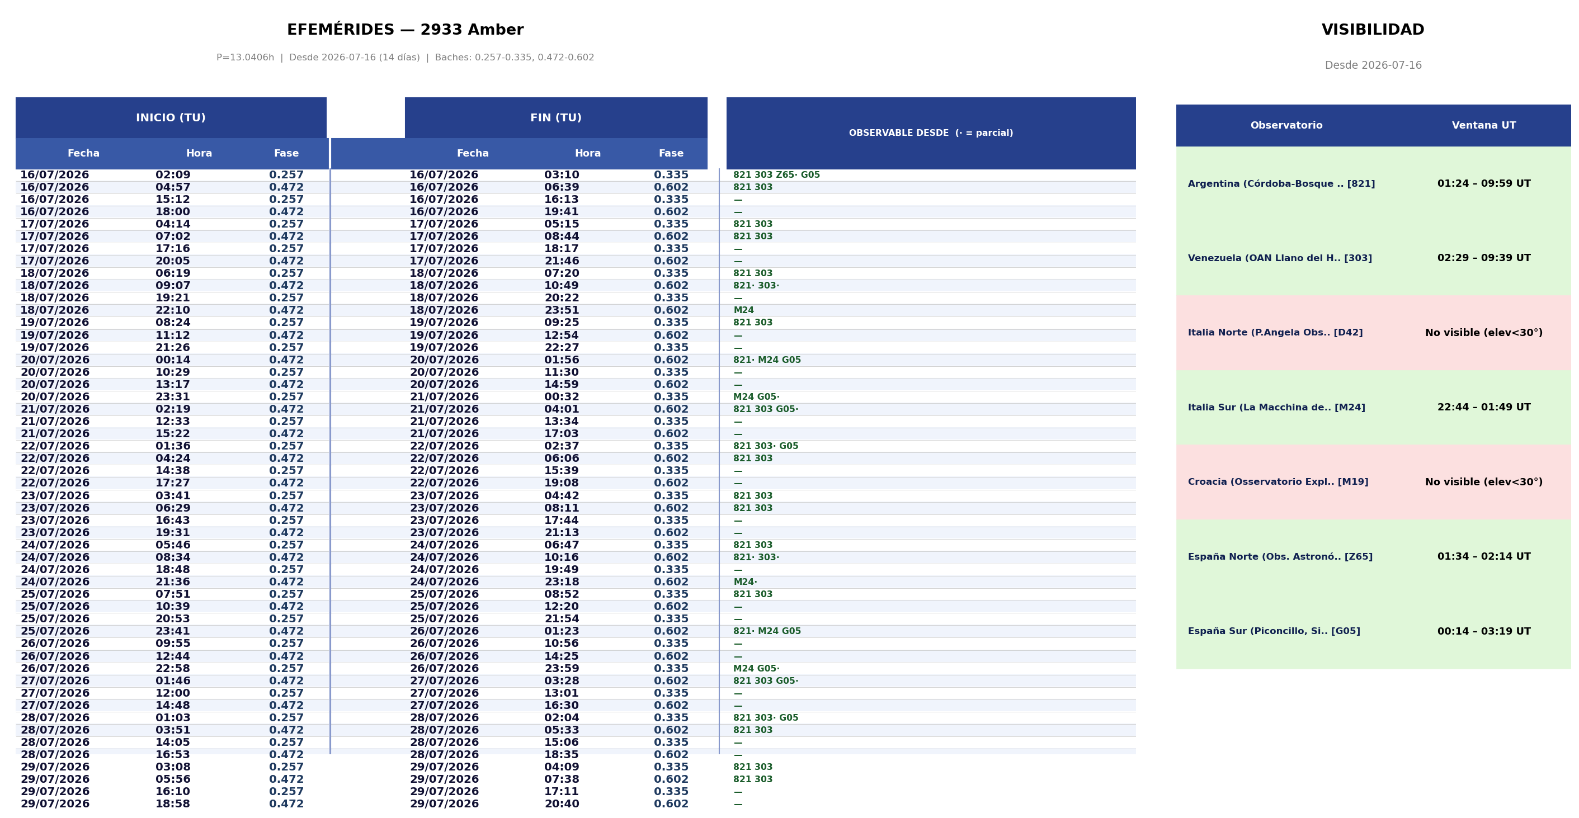Click the 'Fase' header under INICIO (TU)
Screen dimensions: 1579x818
[x=286, y=153]
